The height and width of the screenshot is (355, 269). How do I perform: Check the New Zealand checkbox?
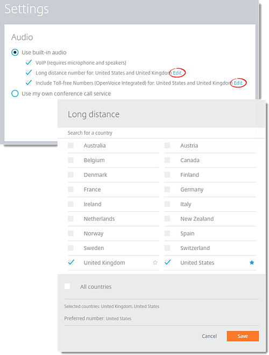coord(167,219)
